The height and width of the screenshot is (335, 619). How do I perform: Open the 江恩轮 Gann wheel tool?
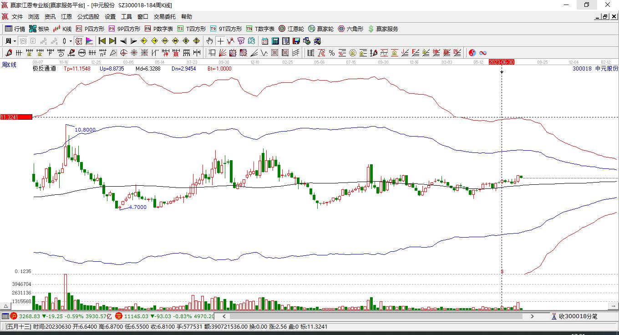(x=291, y=29)
